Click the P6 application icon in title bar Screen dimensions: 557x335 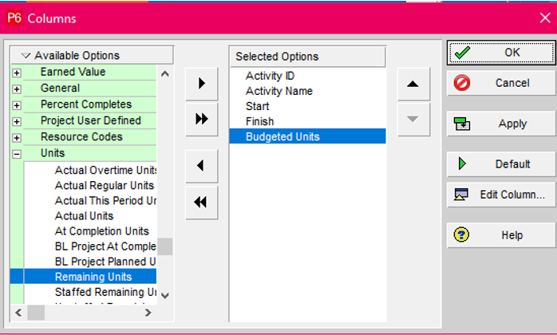[14, 18]
